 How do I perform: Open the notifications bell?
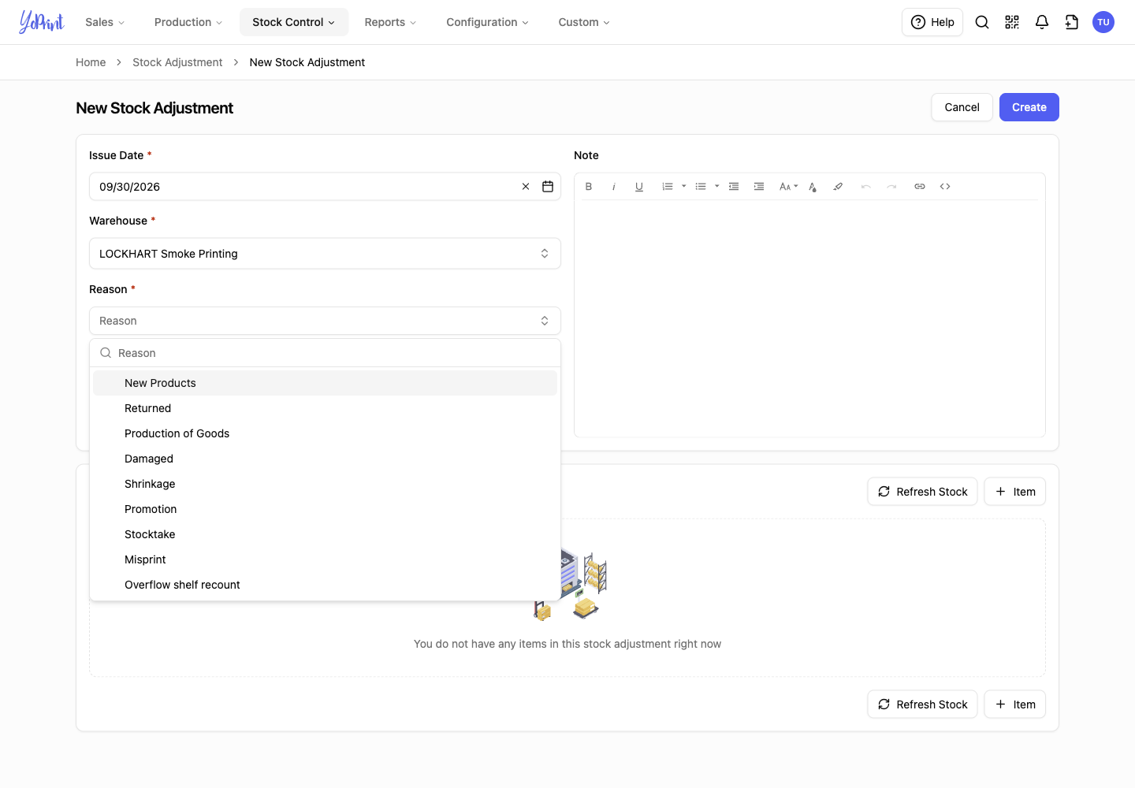pos(1042,22)
